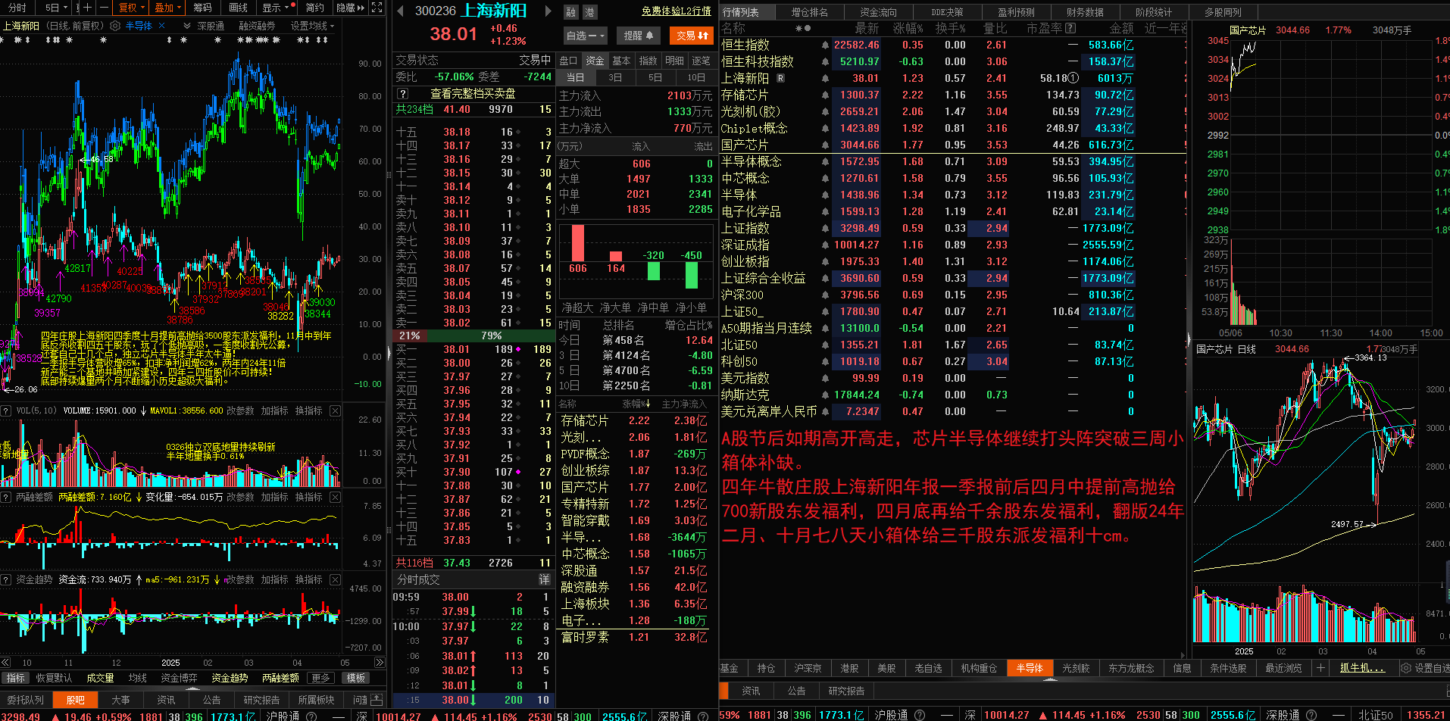This screenshot has height=721, width=1450.
Task: Click the export icon next to 问董 tab
Action: pos(377,700)
